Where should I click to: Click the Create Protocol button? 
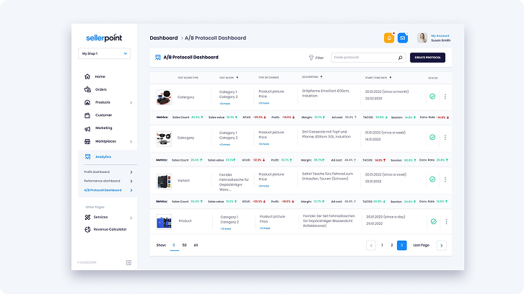click(427, 58)
